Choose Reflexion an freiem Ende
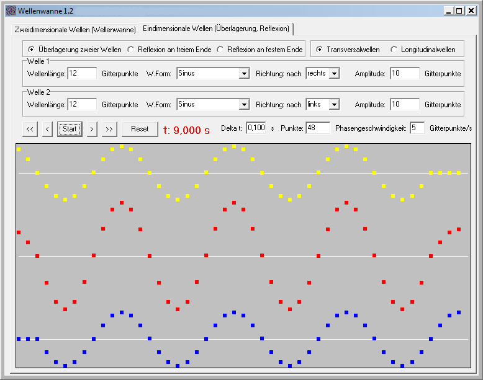483x380 pixels. click(130, 50)
